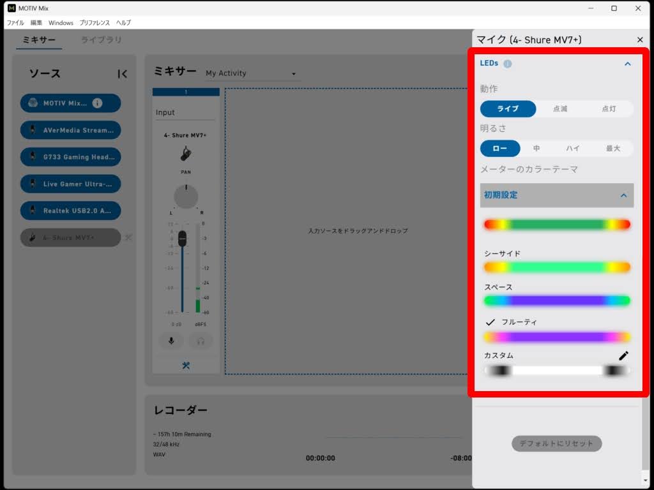Click the info icon on MOTIV Mix source
Screen dimensions: 654x490
coord(97,103)
